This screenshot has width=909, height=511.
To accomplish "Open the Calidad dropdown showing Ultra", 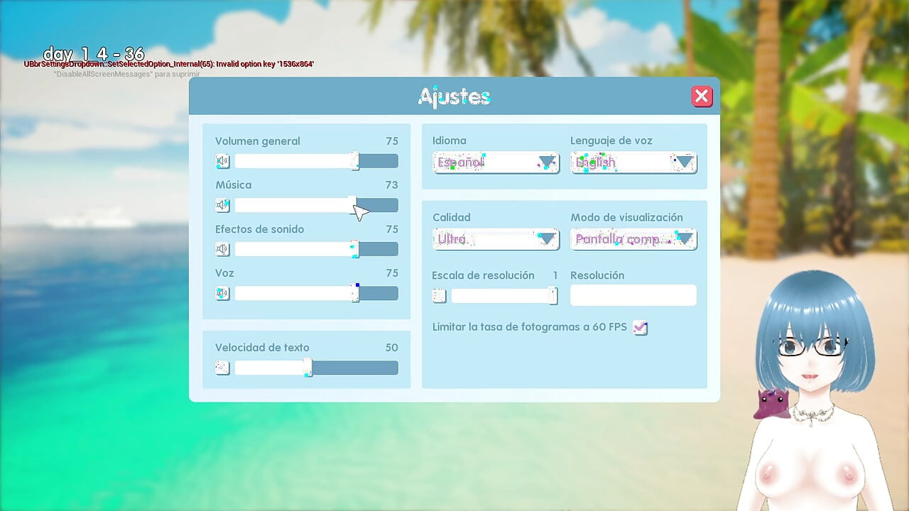I will [496, 239].
